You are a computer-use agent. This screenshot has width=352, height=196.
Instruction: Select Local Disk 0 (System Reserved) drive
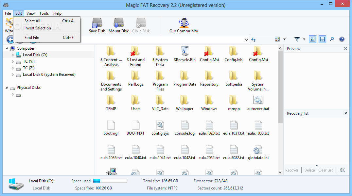(x=49, y=74)
